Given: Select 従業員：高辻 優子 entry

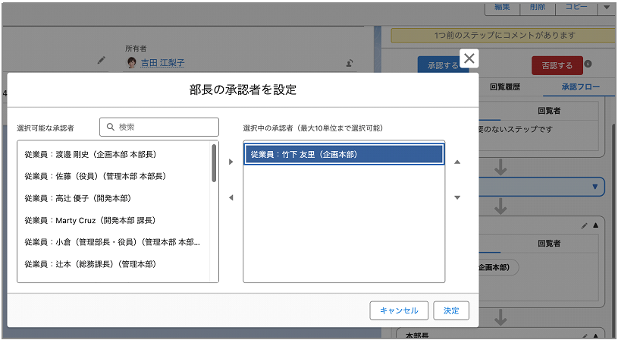Looking at the screenshot, I should [x=114, y=198].
